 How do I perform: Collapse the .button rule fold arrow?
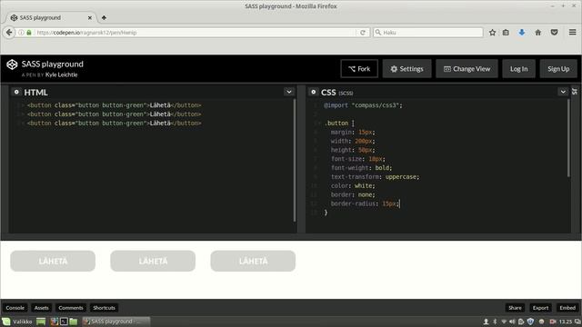point(320,124)
